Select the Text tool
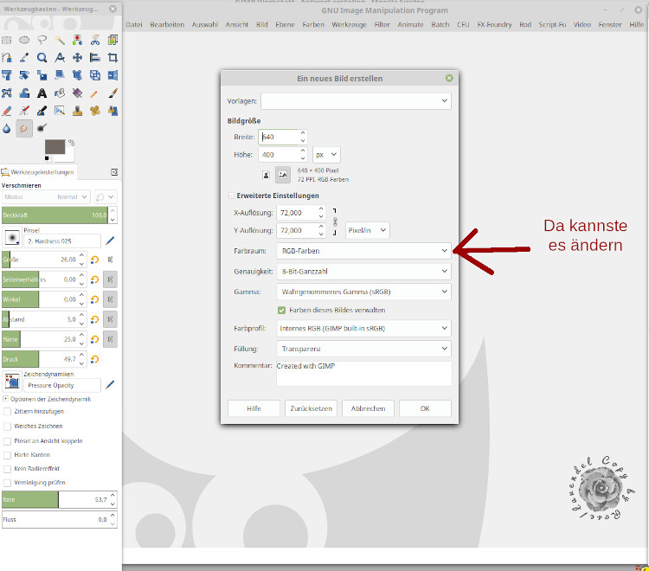This screenshot has height=571, width=649. tap(42, 93)
